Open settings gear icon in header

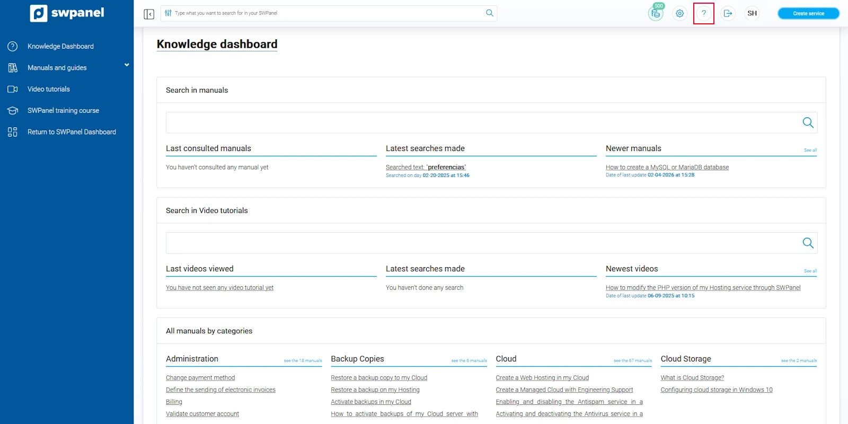[x=679, y=13]
